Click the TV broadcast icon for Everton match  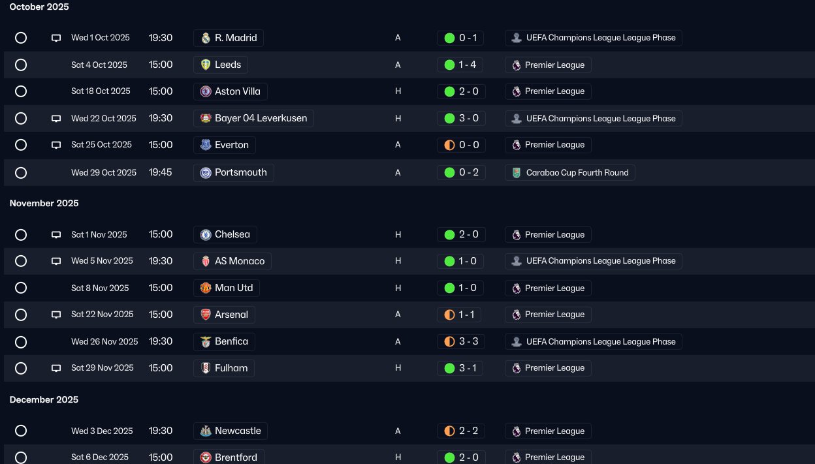pos(56,145)
